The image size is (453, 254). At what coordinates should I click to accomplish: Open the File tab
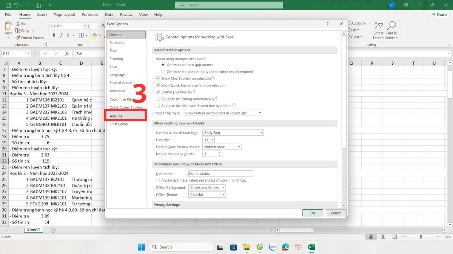click(8, 15)
